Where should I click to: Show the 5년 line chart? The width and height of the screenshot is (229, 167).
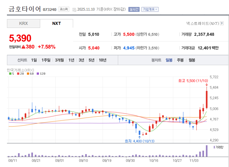(x=92, y=60)
